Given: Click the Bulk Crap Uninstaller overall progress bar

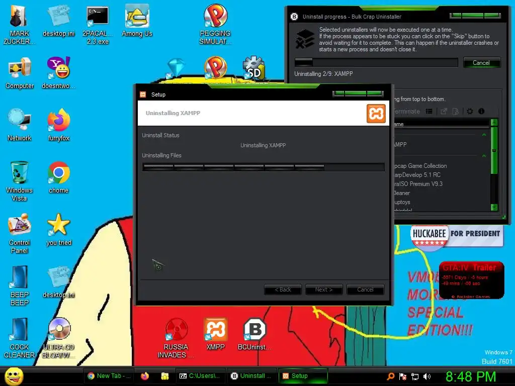Looking at the screenshot, I should click(376, 62).
